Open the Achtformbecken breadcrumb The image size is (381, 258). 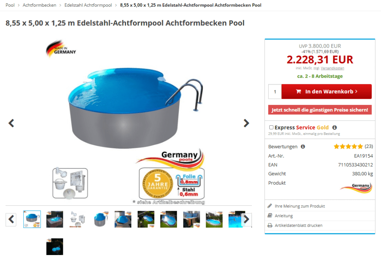[39, 5]
